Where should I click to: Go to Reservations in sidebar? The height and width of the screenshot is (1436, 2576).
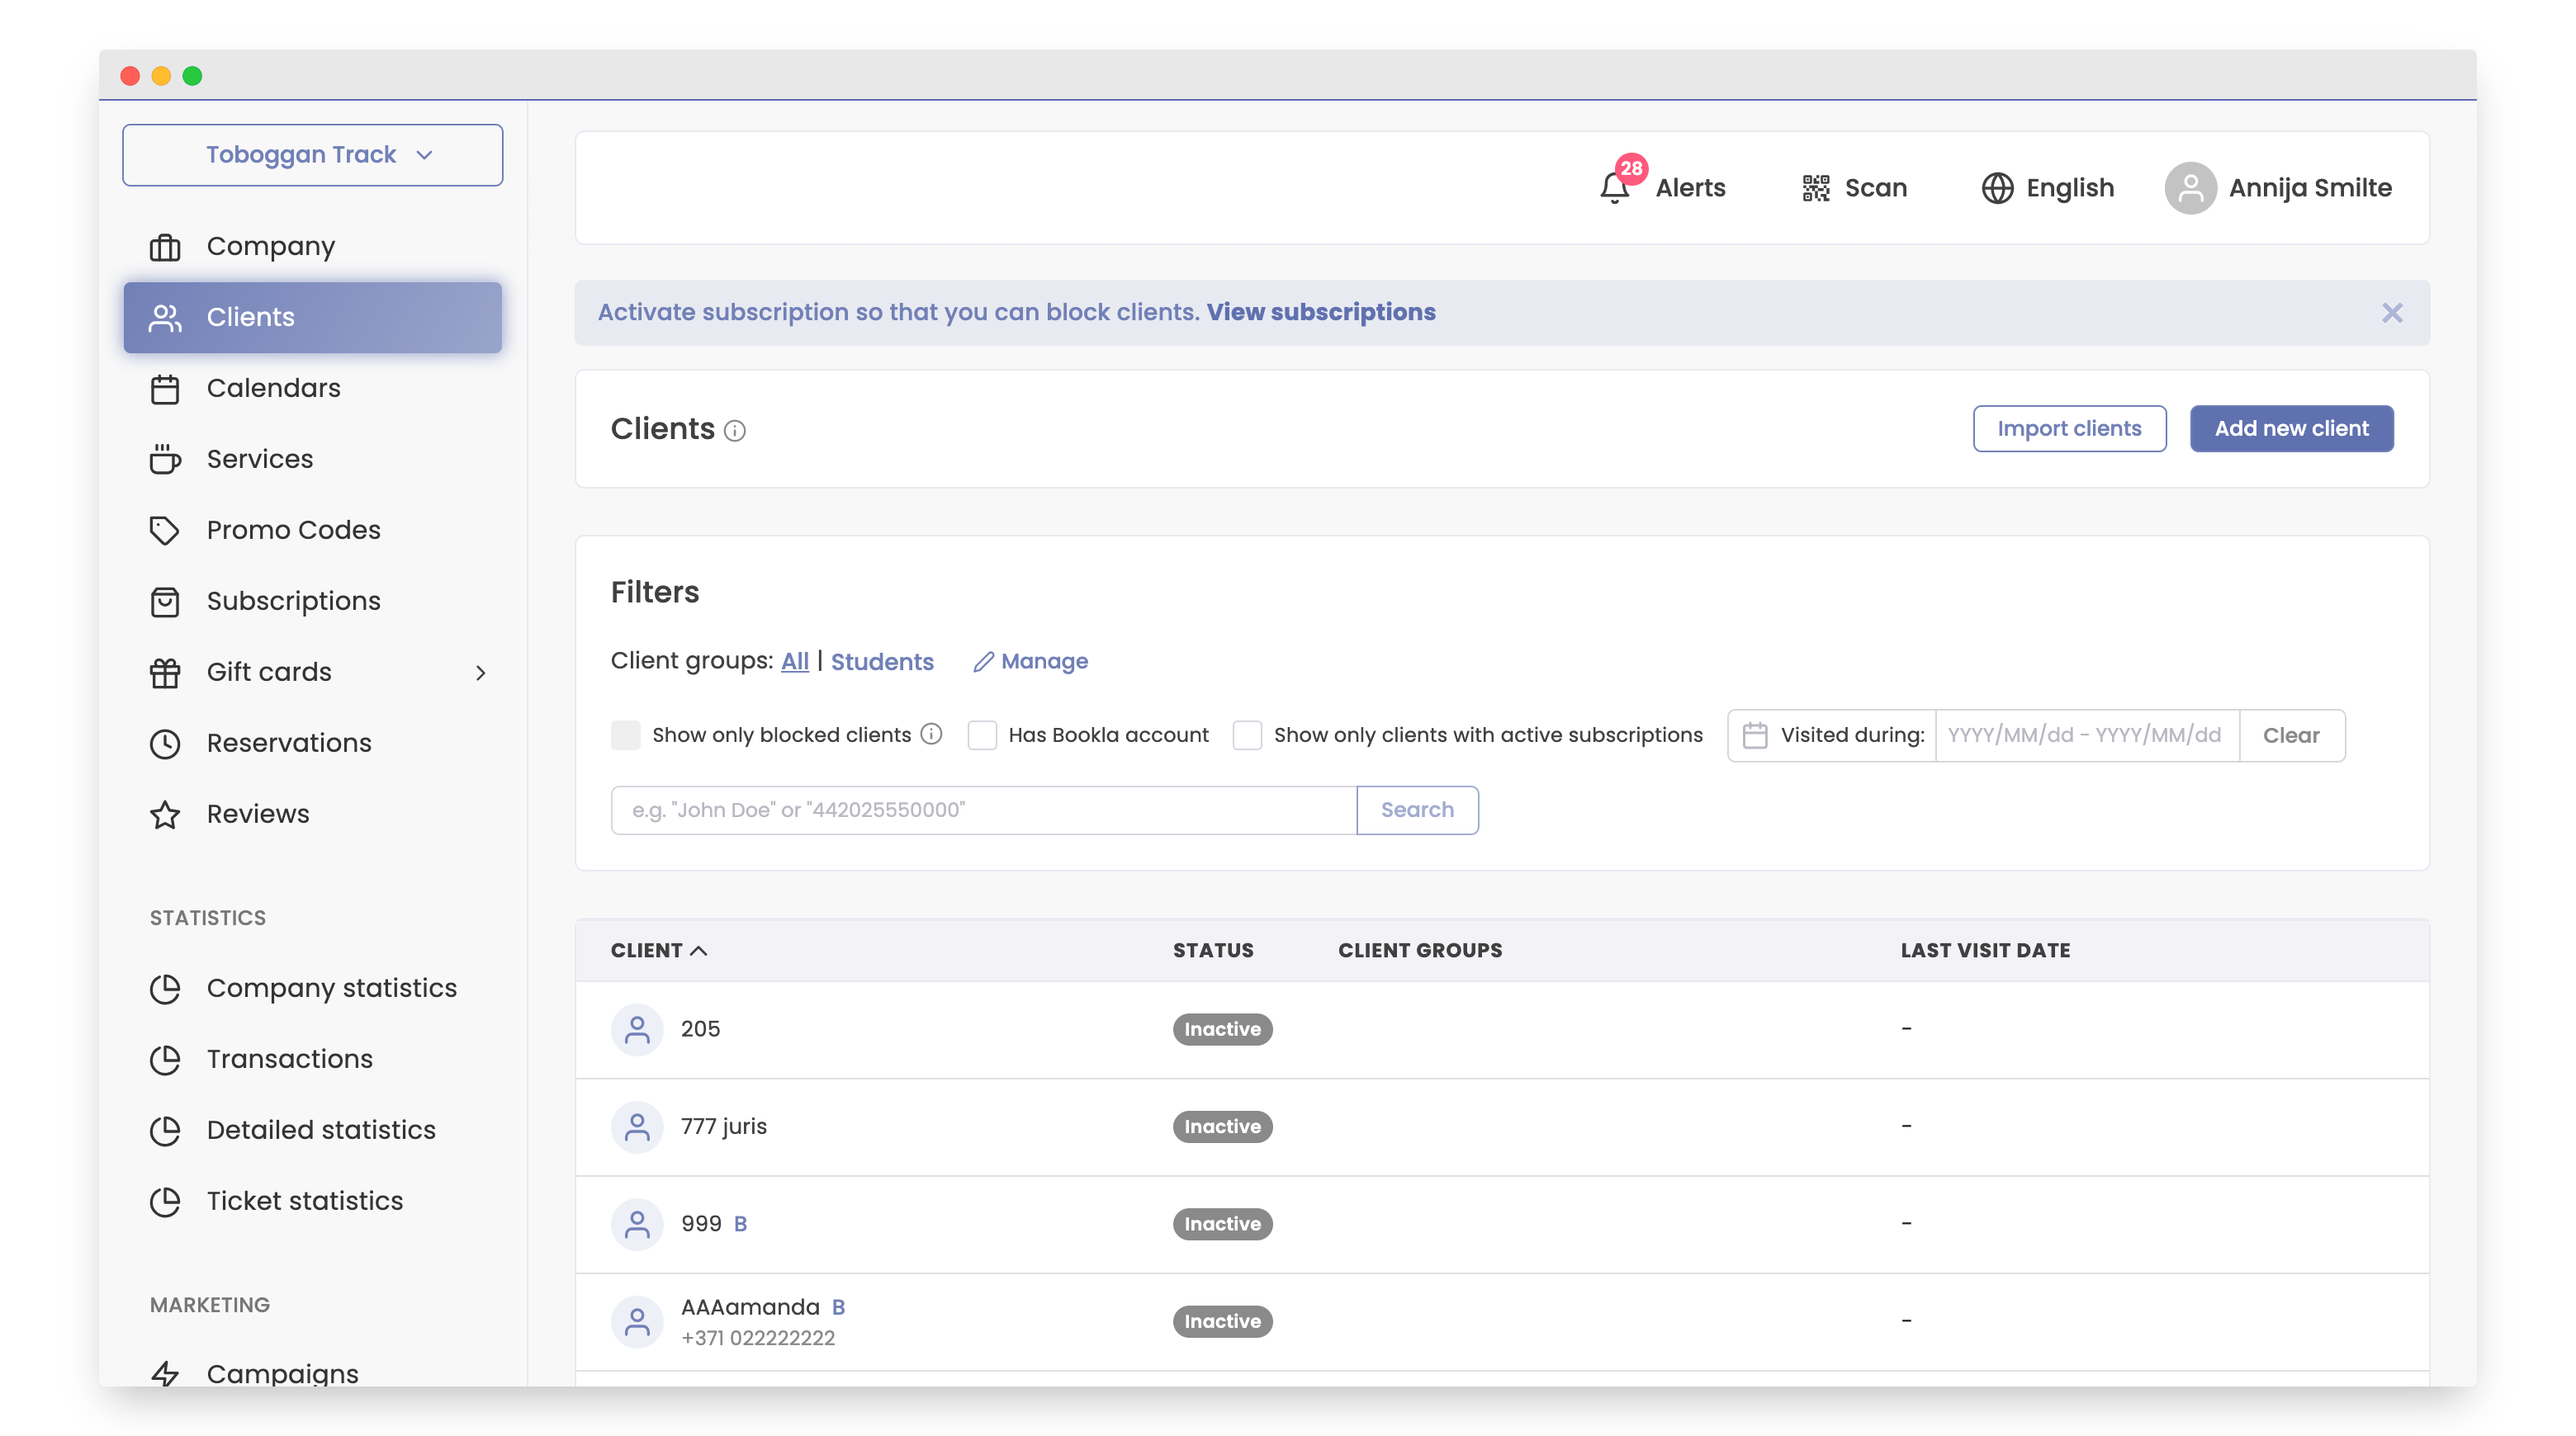pos(288,743)
